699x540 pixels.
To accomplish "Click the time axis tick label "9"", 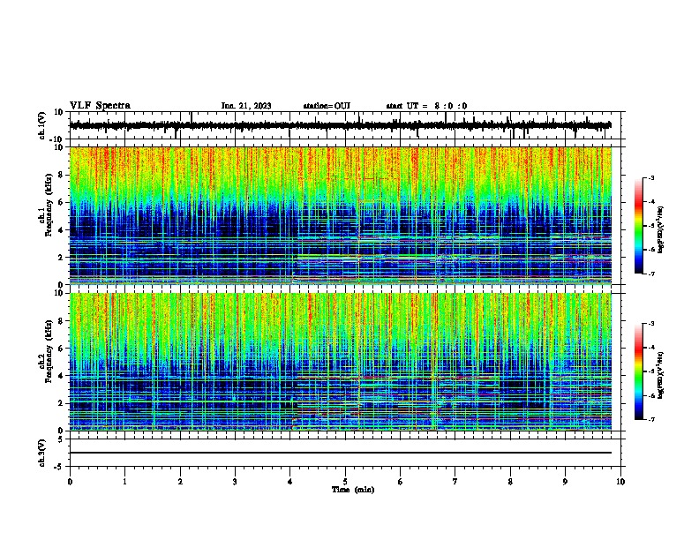I will click(x=565, y=482).
